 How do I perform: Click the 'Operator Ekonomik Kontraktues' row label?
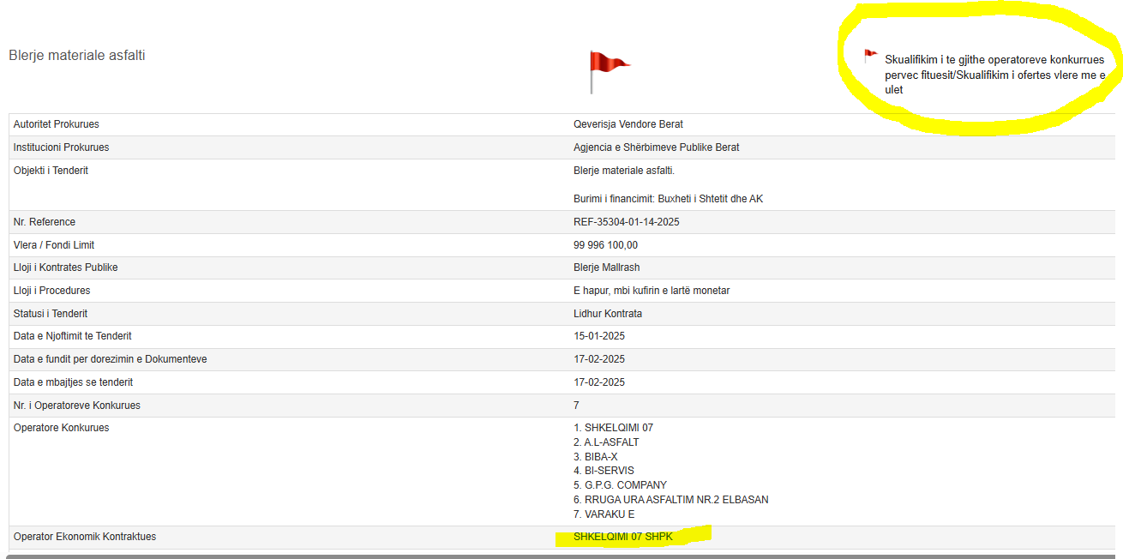[x=85, y=537]
